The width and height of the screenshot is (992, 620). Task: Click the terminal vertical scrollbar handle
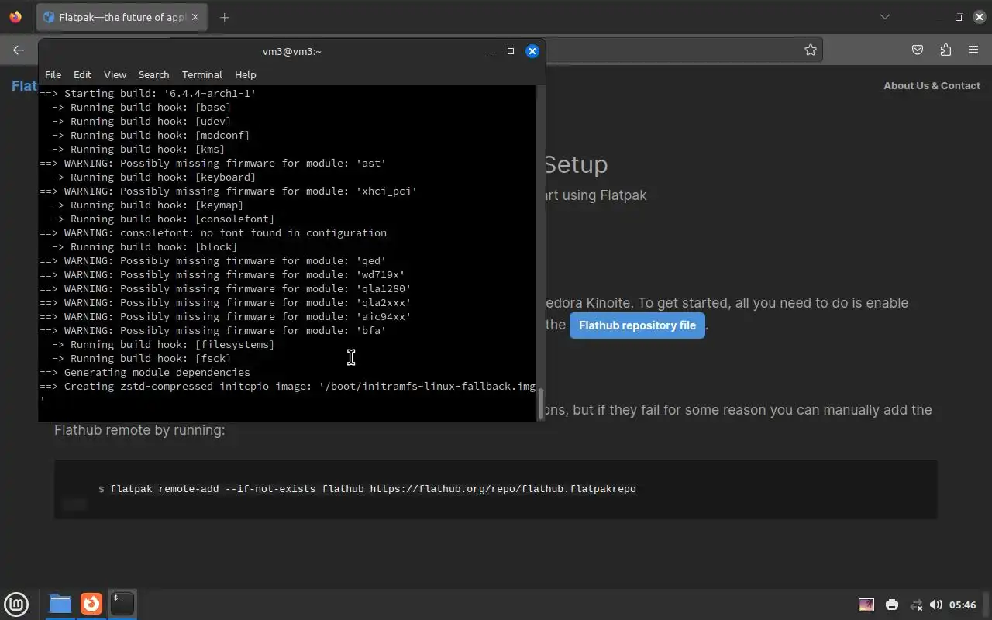click(x=541, y=404)
